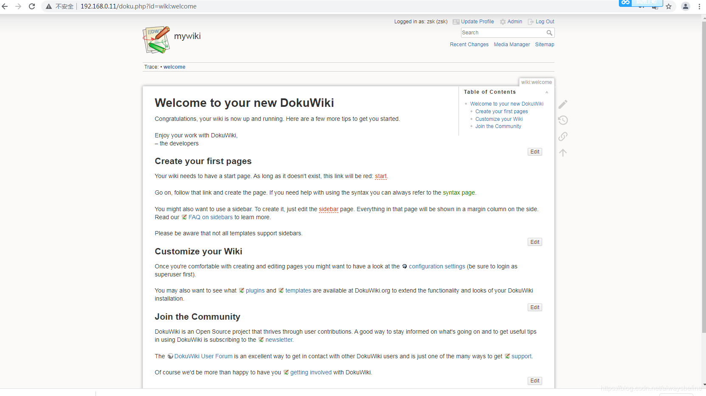
Task: Open the Recent Changes page
Action: [x=469, y=44]
